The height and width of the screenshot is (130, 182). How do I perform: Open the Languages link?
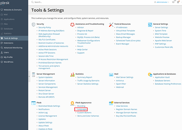[82, 109]
